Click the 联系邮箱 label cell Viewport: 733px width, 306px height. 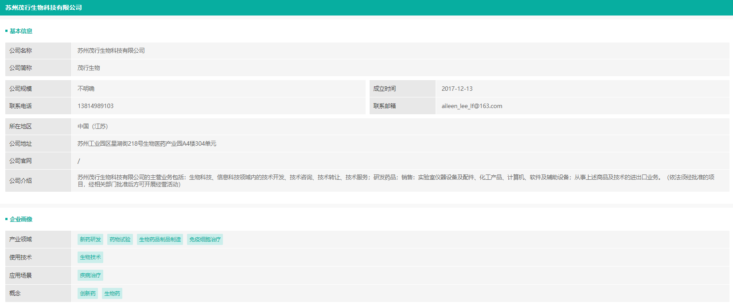click(402, 106)
